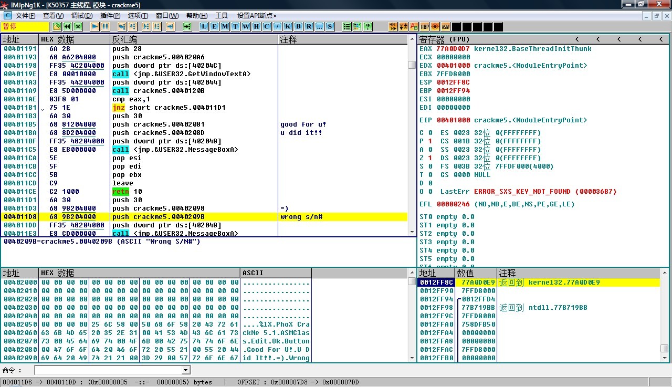This screenshot has width=672, height=387.
Task: Select the cmp eax,1 instruction line
Action: pos(204,99)
